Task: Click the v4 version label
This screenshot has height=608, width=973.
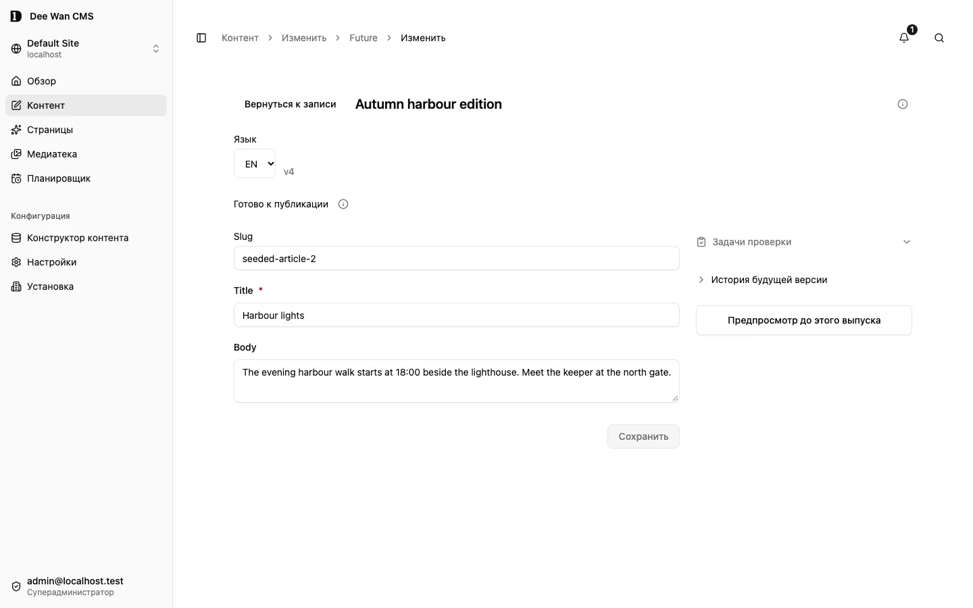Action: (x=289, y=172)
